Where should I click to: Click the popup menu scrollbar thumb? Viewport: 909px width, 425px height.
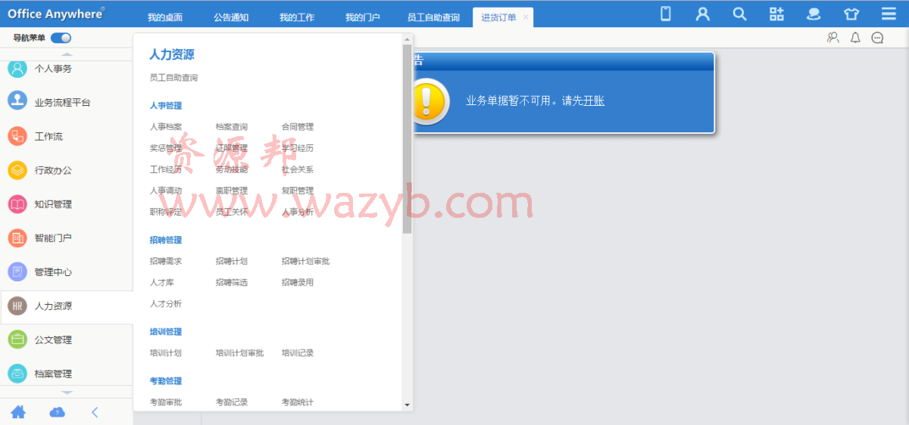pos(408,138)
